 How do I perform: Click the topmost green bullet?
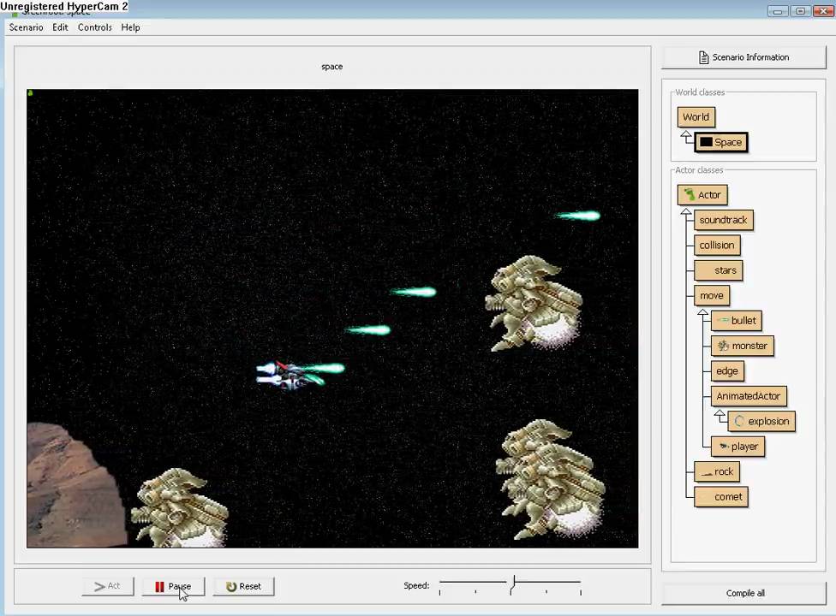pos(578,216)
